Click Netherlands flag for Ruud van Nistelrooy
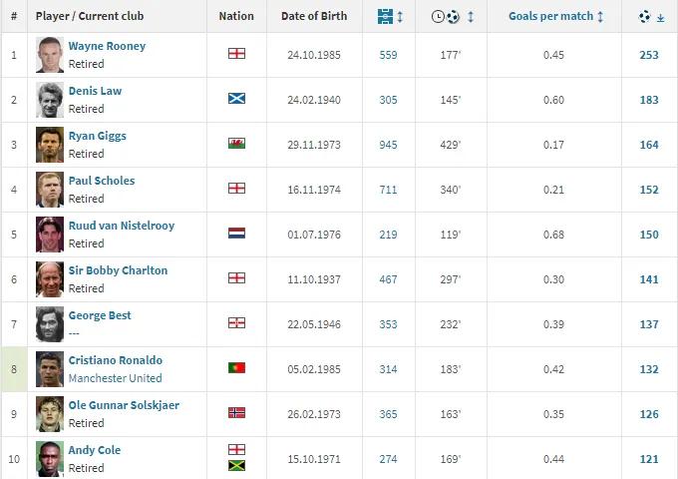Viewport: 678px width, 479px height. (x=236, y=234)
